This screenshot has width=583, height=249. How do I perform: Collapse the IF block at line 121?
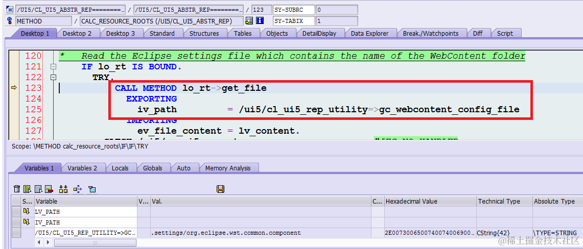click(x=53, y=67)
